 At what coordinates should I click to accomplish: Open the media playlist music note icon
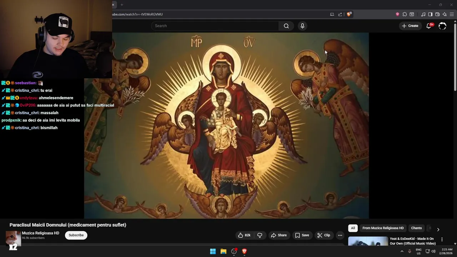(x=423, y=14)
